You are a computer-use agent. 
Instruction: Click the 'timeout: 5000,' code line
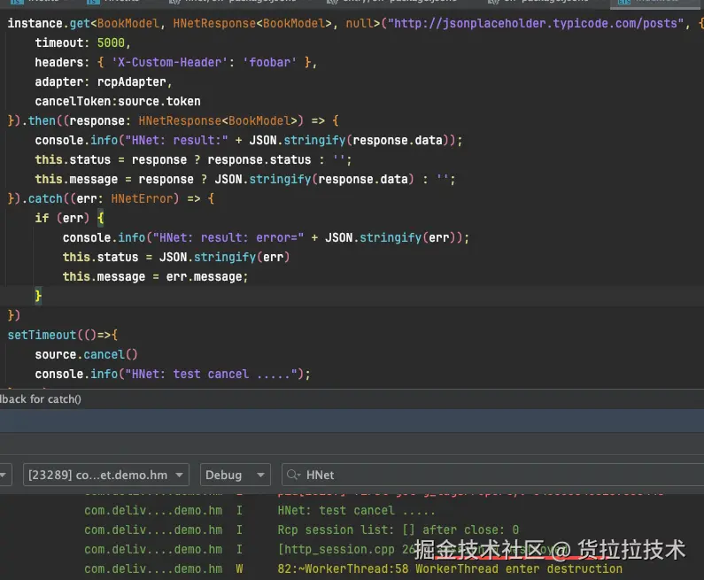(82, 43)
